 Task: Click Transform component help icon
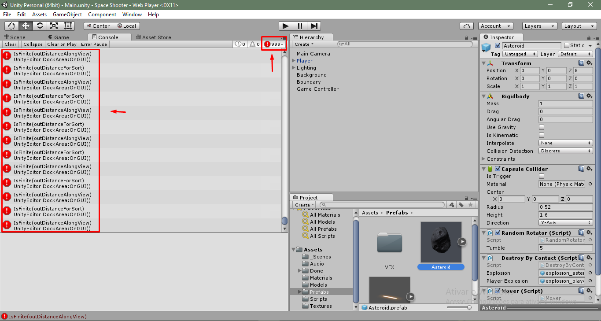582,63
